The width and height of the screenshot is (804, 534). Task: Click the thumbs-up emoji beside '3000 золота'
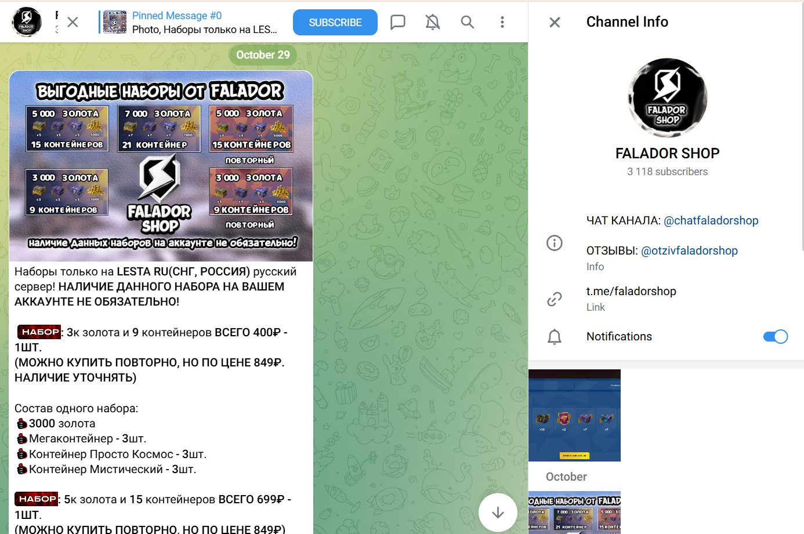pyautogui.click(x=22, y=423)
